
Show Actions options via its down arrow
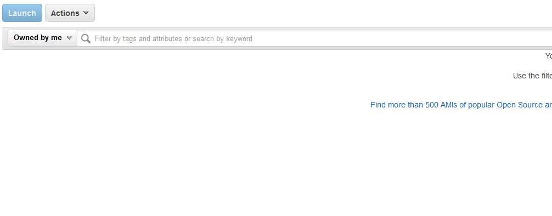point(86,13)
